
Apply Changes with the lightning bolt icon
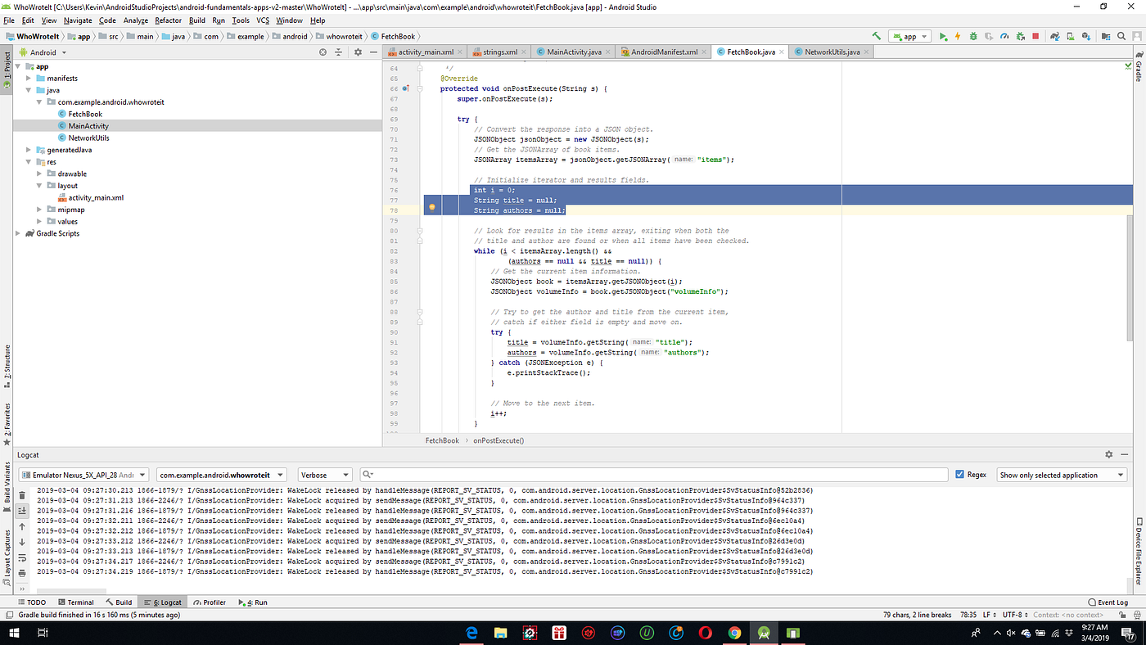point(958,36)
